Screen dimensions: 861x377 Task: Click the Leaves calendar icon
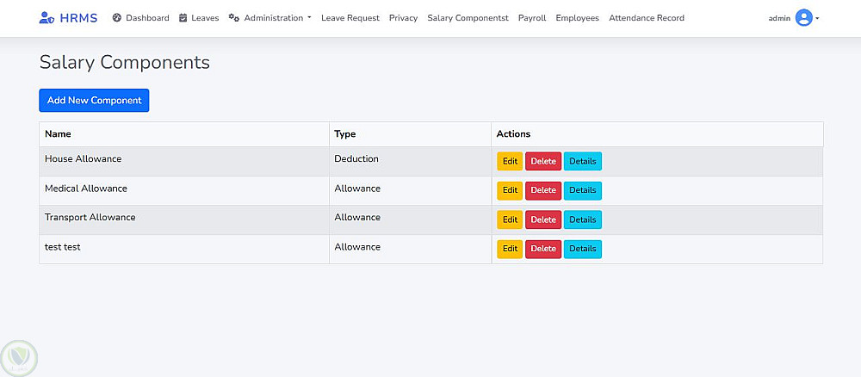point(183,18)
